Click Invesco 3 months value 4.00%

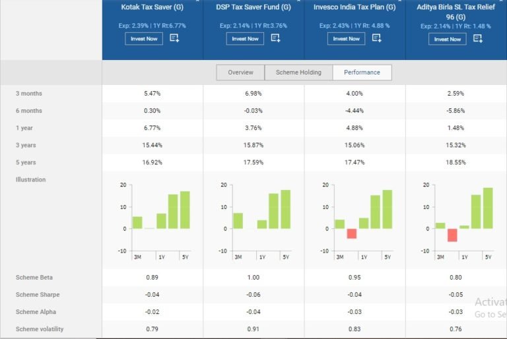point(355,94)
